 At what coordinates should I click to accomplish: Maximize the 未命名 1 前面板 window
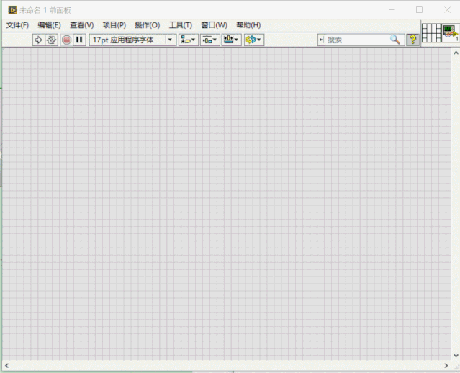(x=419, y=10)
